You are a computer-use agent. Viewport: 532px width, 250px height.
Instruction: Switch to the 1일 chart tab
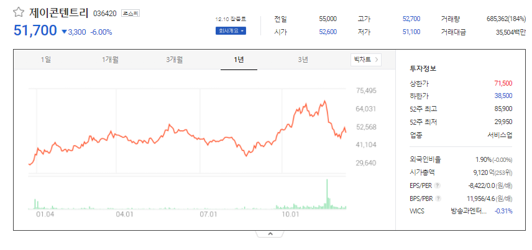point(45,60)
